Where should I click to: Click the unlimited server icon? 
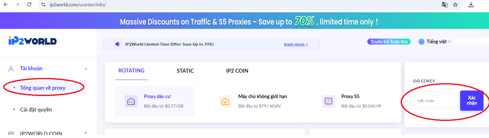(225, 101)
